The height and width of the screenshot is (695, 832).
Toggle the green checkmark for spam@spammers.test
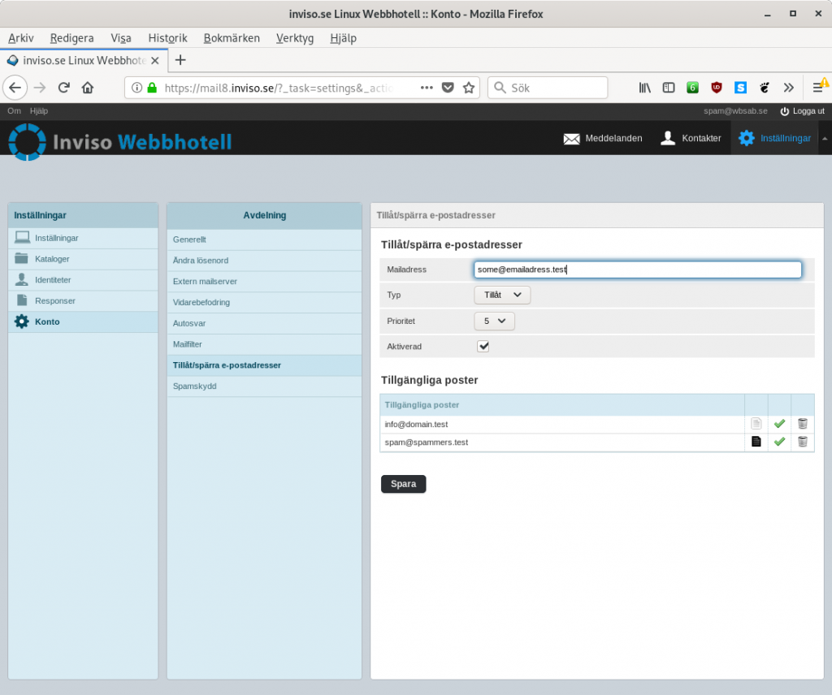[779, 442]
